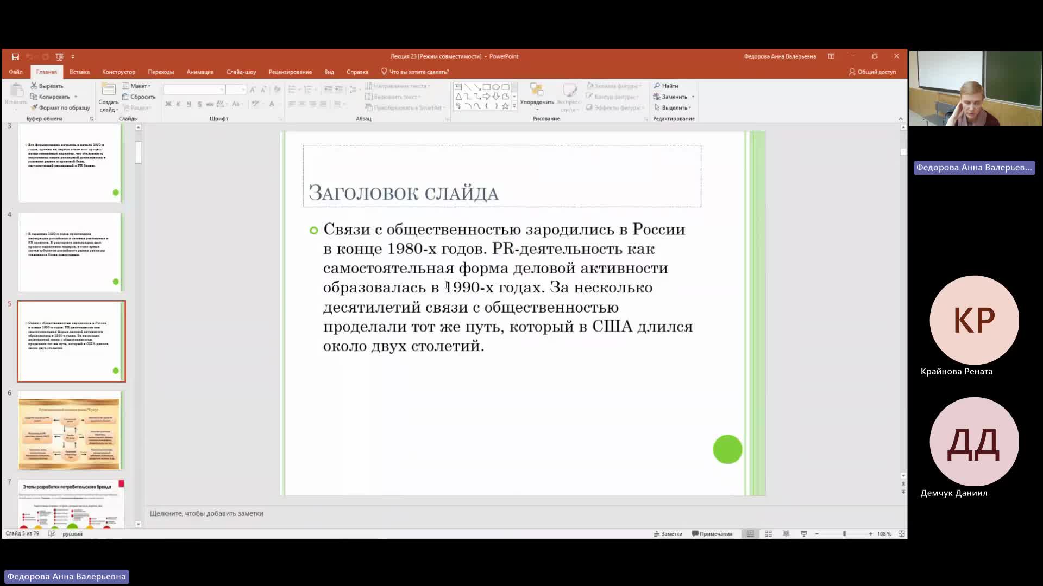Click the 'Что вы хотите сделать?' search box
Image resolution: width=1043 pixels, height=586 pixels.
(415, 72)
